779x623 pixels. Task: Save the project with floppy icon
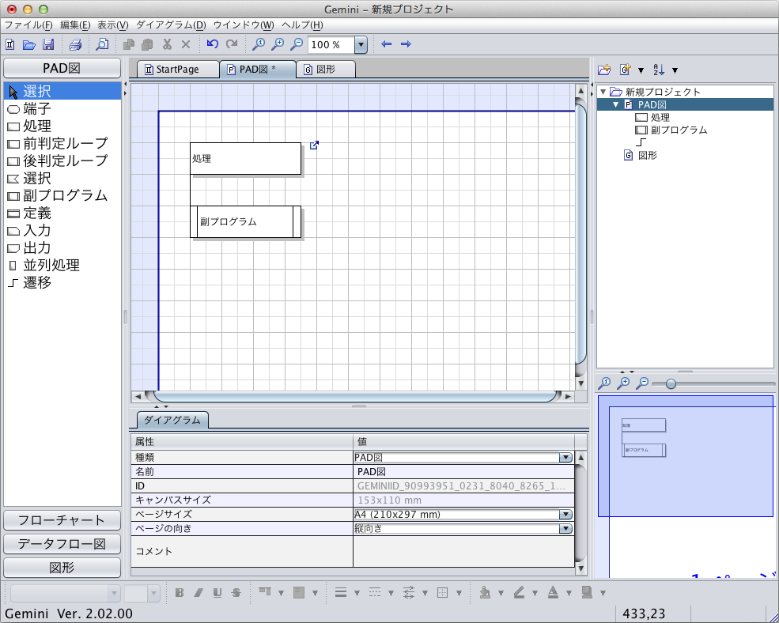coord(48,45)
